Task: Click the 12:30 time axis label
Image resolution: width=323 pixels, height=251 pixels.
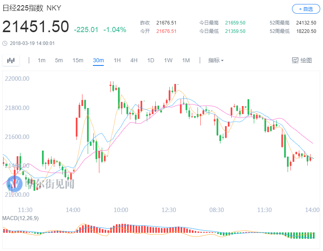Action: (x=169, y=210)
